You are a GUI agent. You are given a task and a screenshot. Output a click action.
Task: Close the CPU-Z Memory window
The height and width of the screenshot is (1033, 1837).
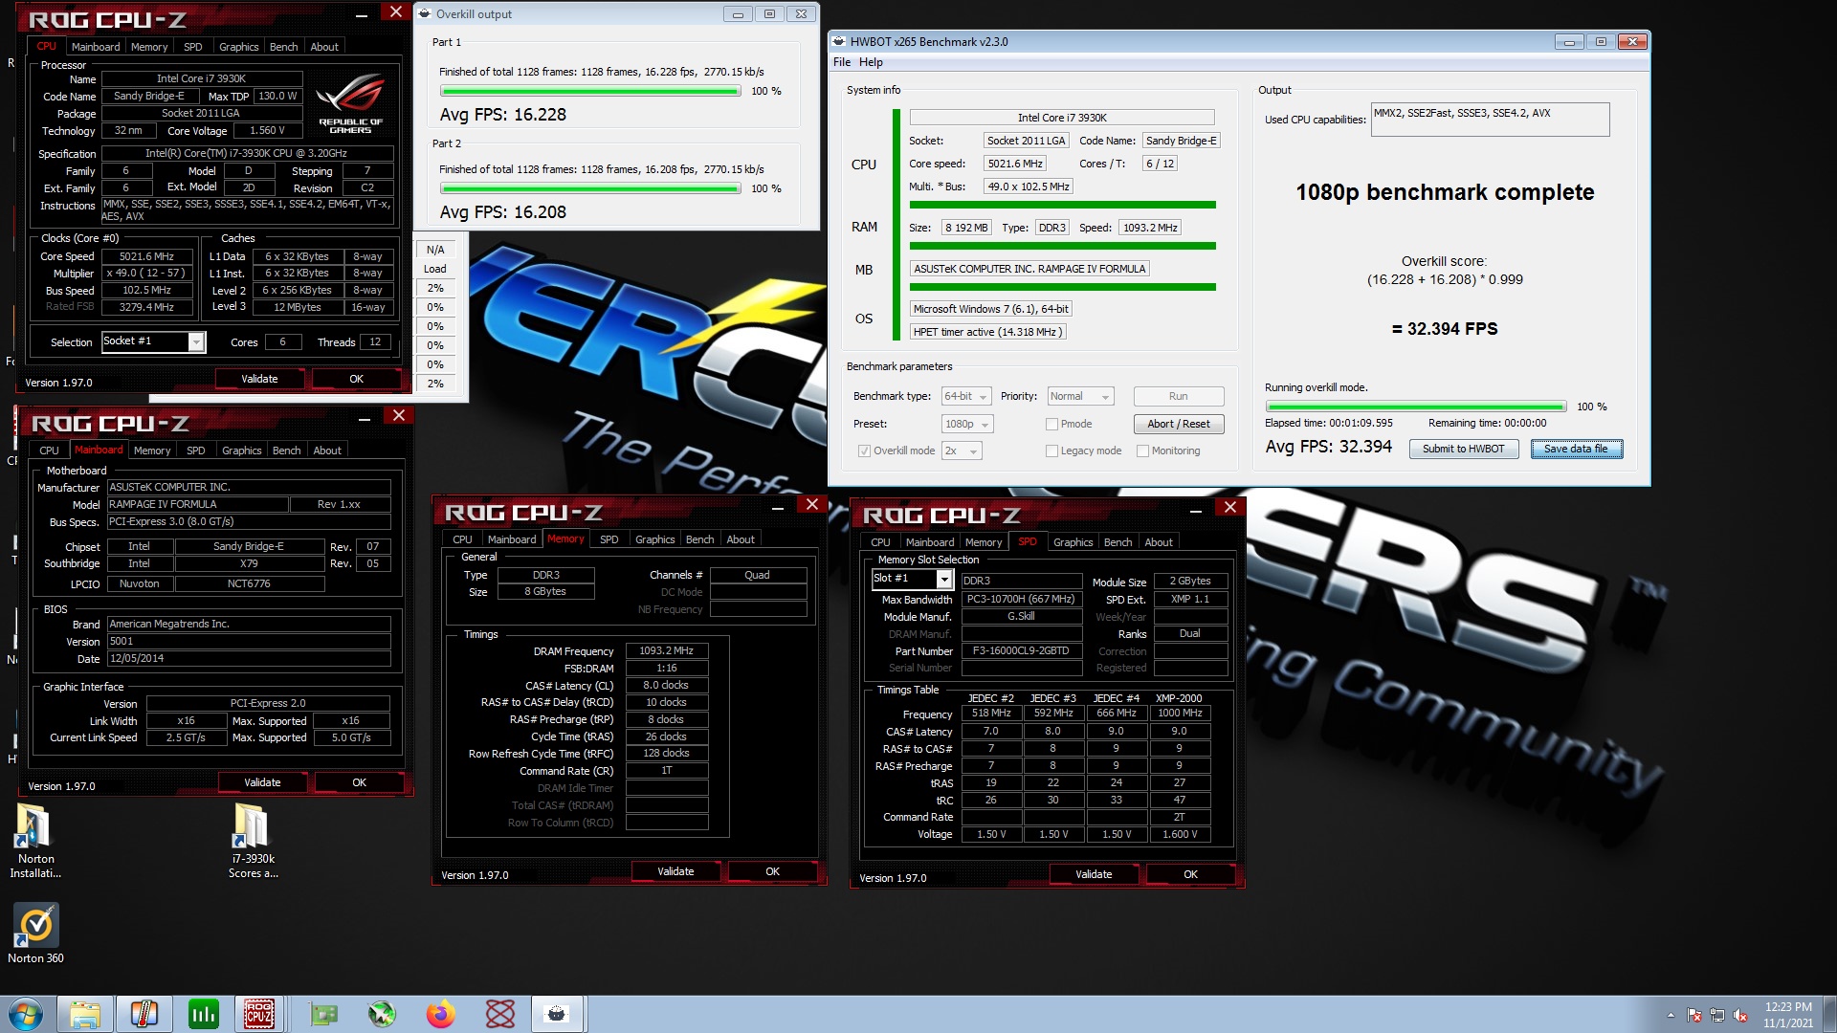point(812,505)
